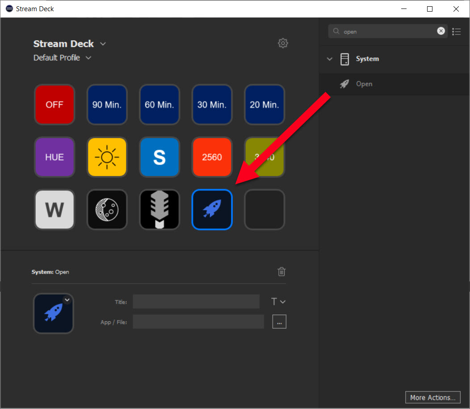Viewport: 470px width, 409px height.
Task: Select the red OFF key
Action: pyautogui.click(x=54, y=104)
